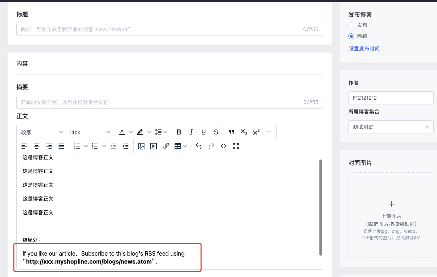The width and height of the screenshot is (437, 277).
Task: Insert a table
Action: pyautogui.click(x=178, y=146)
